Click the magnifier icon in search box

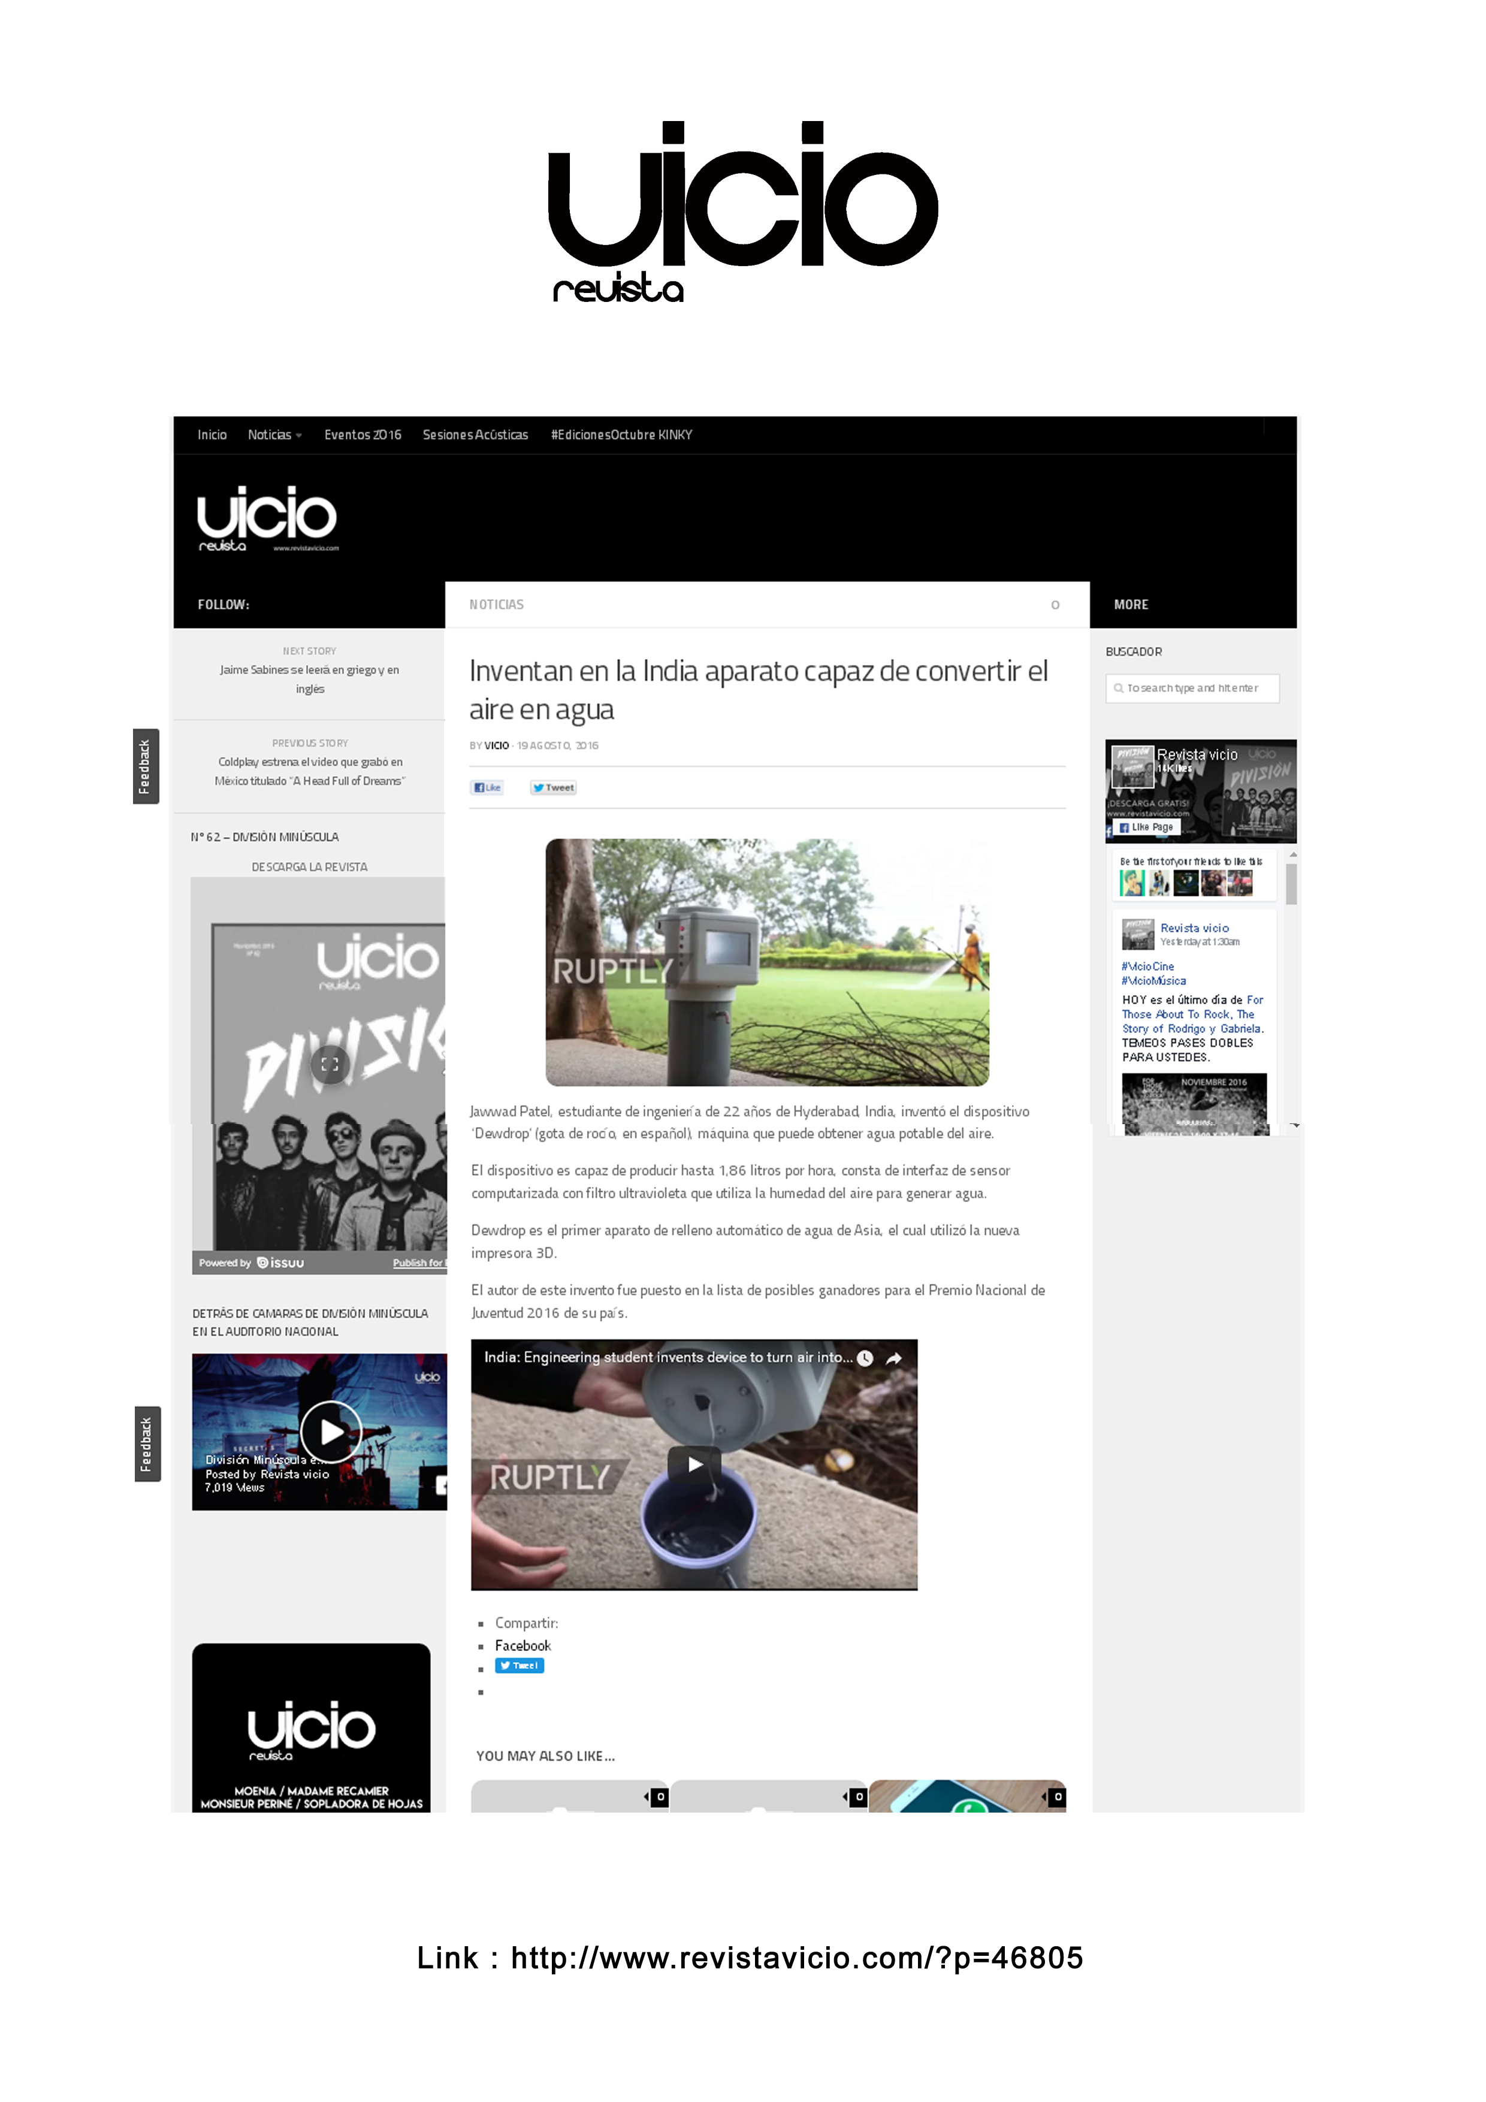point(1118,688)
